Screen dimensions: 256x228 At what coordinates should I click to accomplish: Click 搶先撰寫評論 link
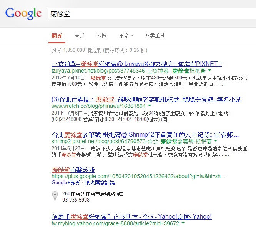(100, 183)
